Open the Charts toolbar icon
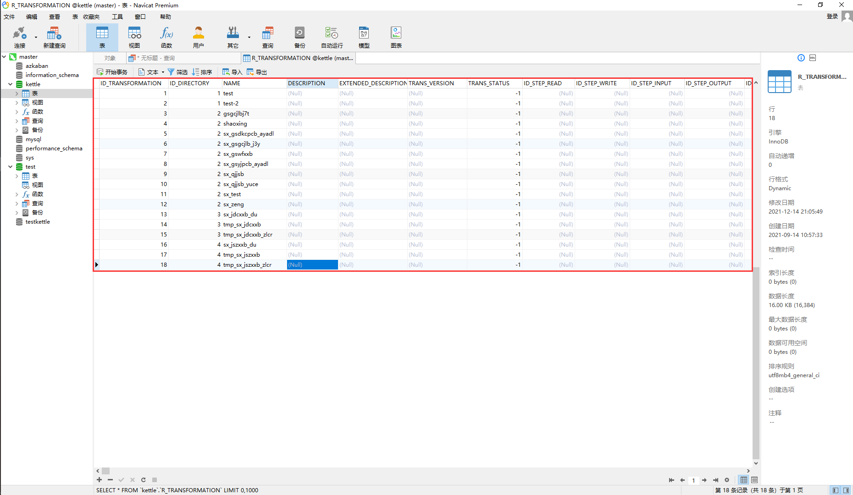 [x=396, y=37]
